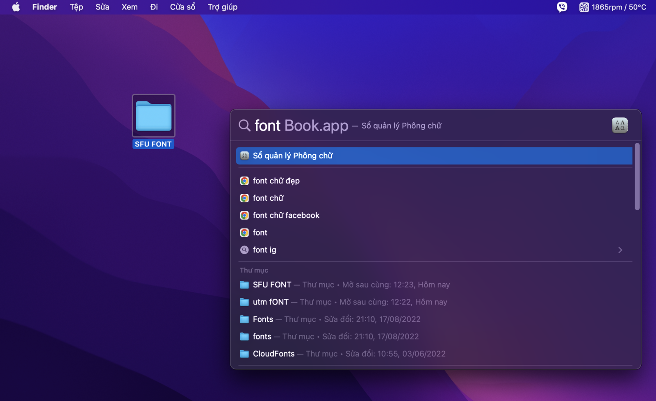Click in the Spotlight search text field
This screenshot has height=401, width=656.
pyautogui.click(x=430, y=126)
